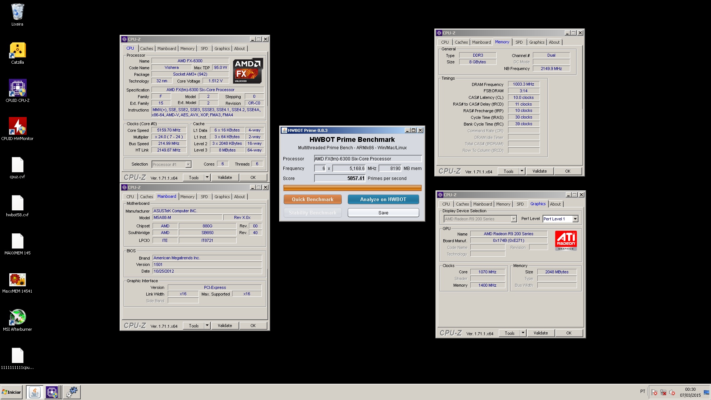
Task: Open the CPUID CPU-Z desktop shortcut
Action: pyautogui.click(x=17, y=88)
